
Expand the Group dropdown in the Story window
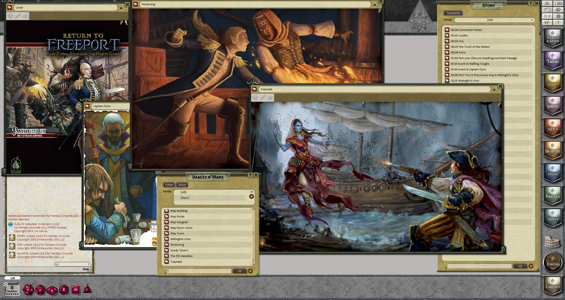532,20
